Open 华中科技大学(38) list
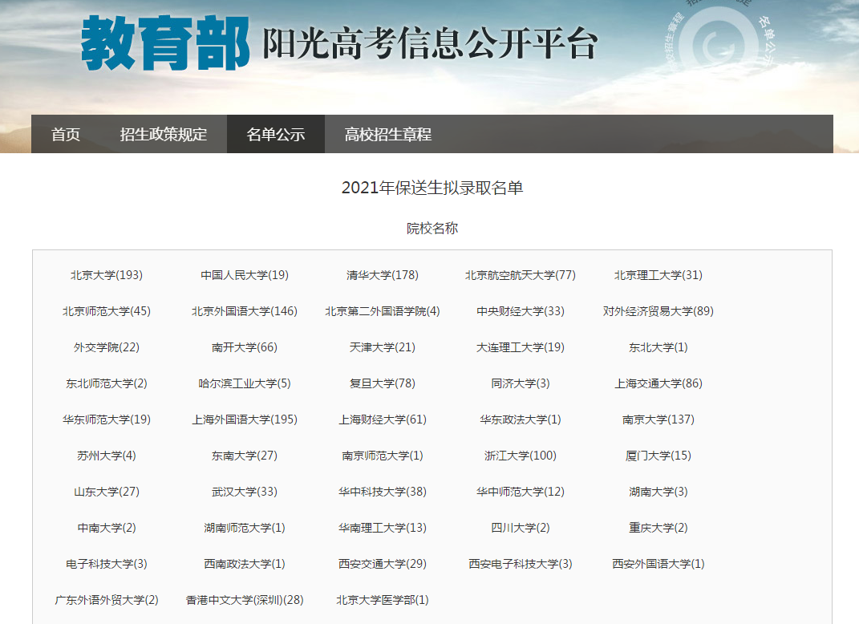 pos(383,492)
